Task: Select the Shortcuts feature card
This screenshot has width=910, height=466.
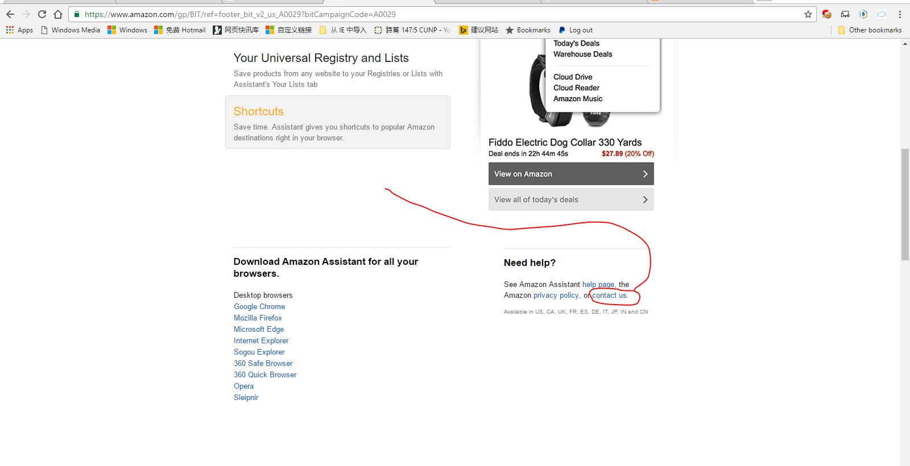Action: [x=338, y=122]
